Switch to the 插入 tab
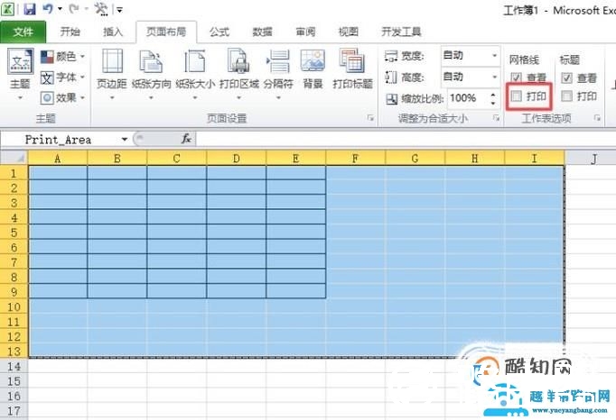The image size is (616, 420). coord(113,32)
